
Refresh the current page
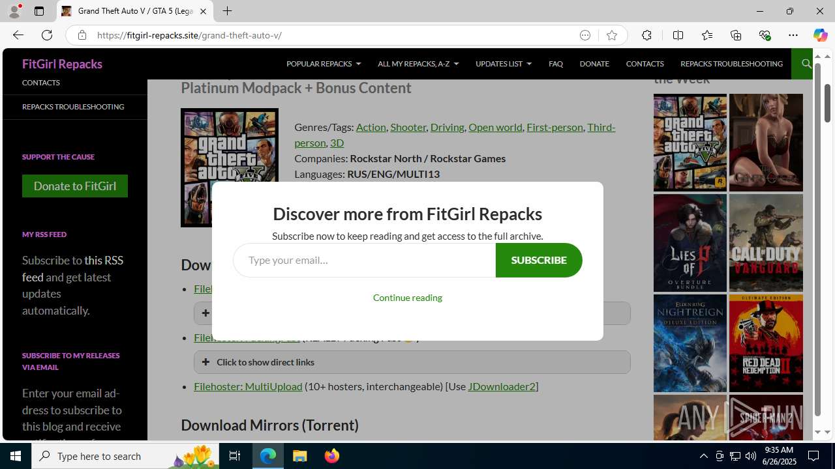47,35
